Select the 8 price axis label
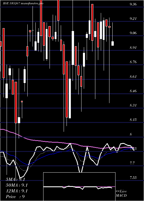The height and width of the screenshot is (201, 144). (x=131, y=134)
